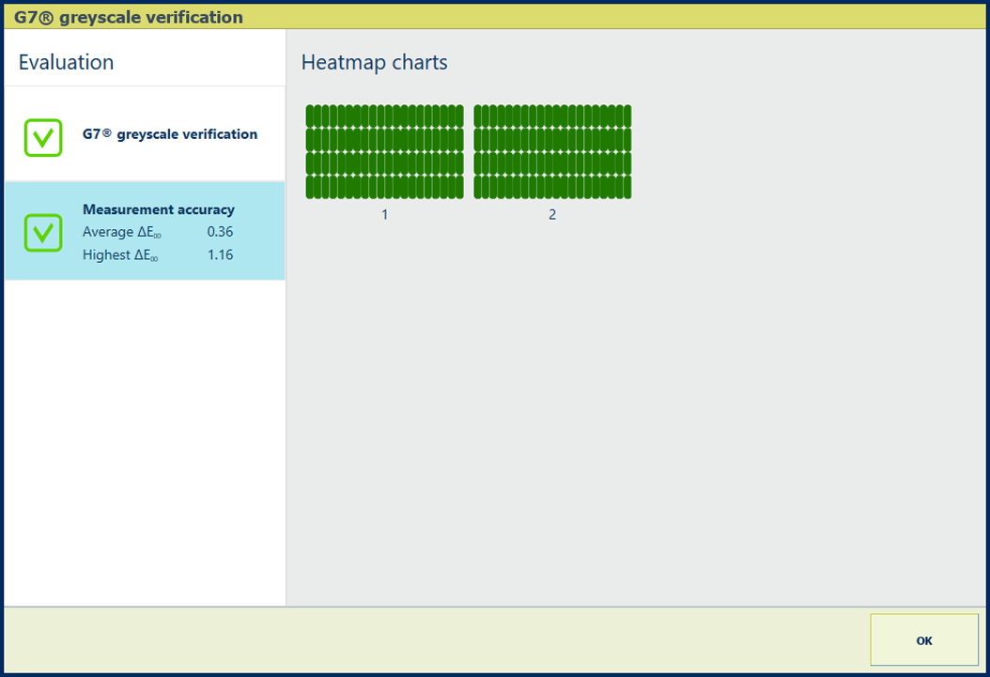Click the bottom-right patch of heatmap chart 2
This screenshot has height=677, width=990.
tap(626, 187)
